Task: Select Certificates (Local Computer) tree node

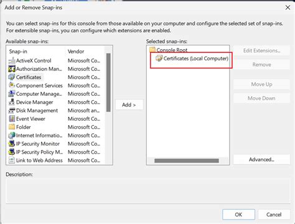Action: [196, 58]
